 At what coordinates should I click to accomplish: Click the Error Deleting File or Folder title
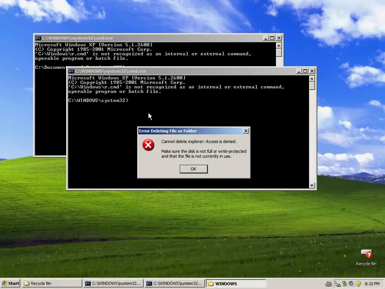(168, 131)
